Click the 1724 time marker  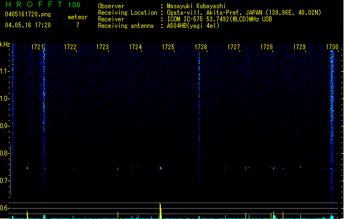click(x=136, y=47)
